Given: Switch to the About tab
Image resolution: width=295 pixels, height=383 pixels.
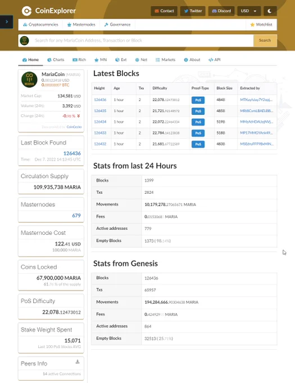Looking at the screenshot, I should click(x=192, y=60).
